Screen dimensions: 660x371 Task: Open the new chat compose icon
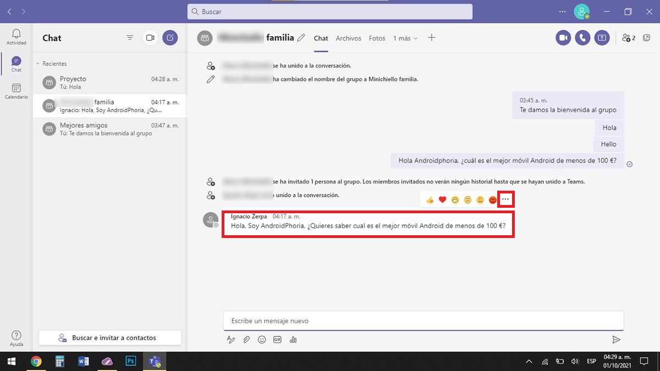pyautogui.click(x=170, y=37)
